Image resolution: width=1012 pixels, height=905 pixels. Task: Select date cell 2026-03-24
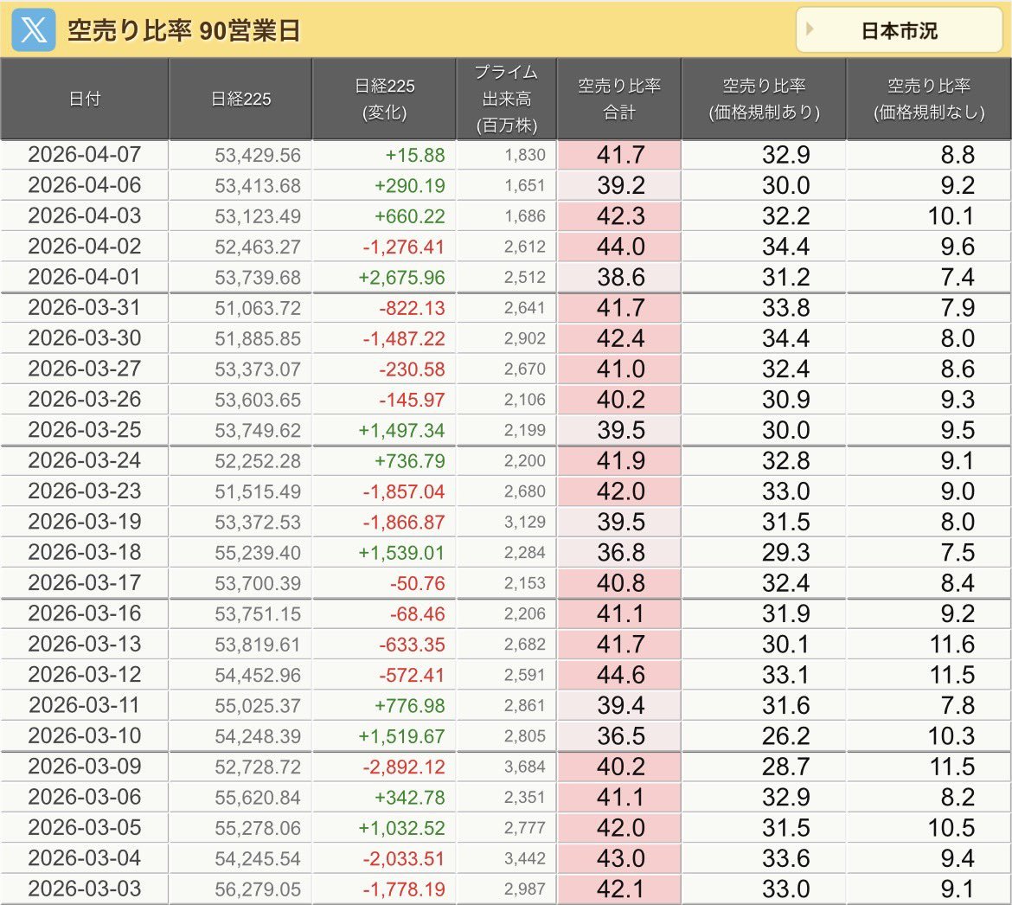click(x=85, y=460)
